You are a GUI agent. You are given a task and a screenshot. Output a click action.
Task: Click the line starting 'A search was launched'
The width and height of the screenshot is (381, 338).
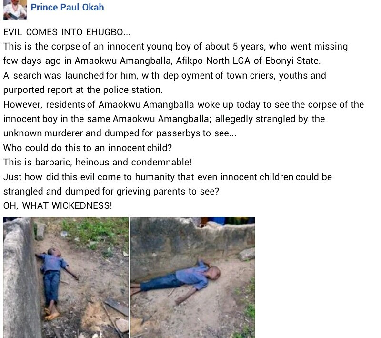point(164,76)
